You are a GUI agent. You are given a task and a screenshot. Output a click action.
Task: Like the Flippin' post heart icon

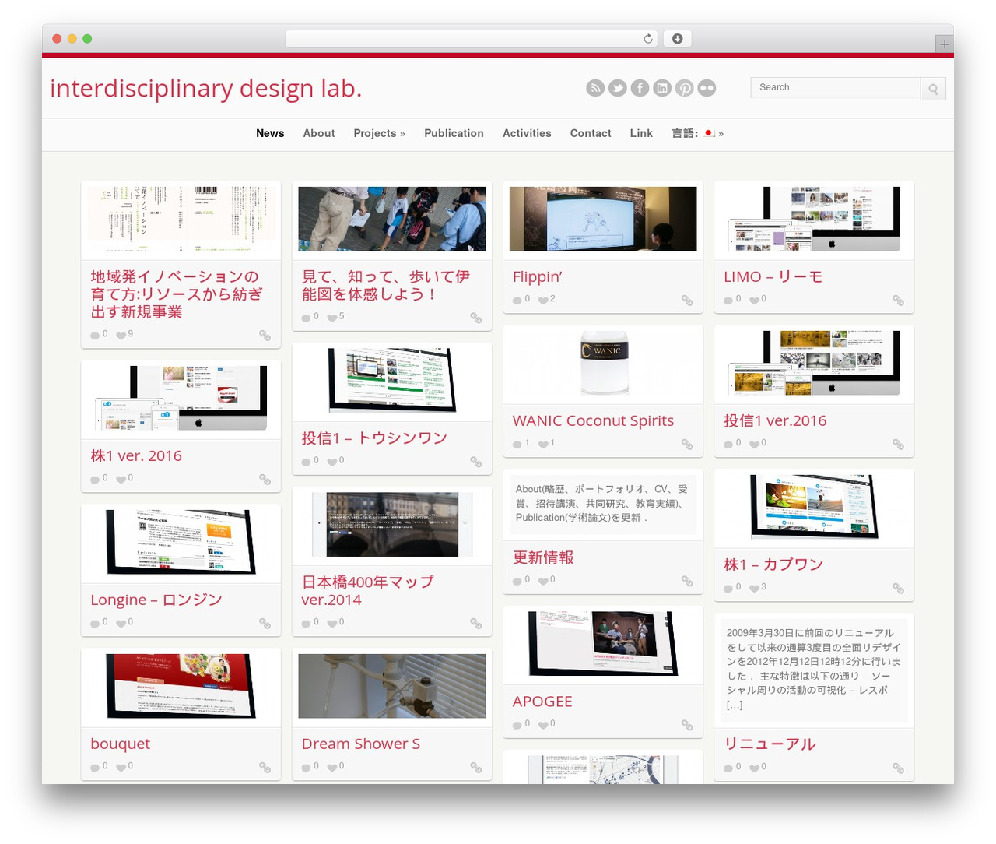(542, 300)
